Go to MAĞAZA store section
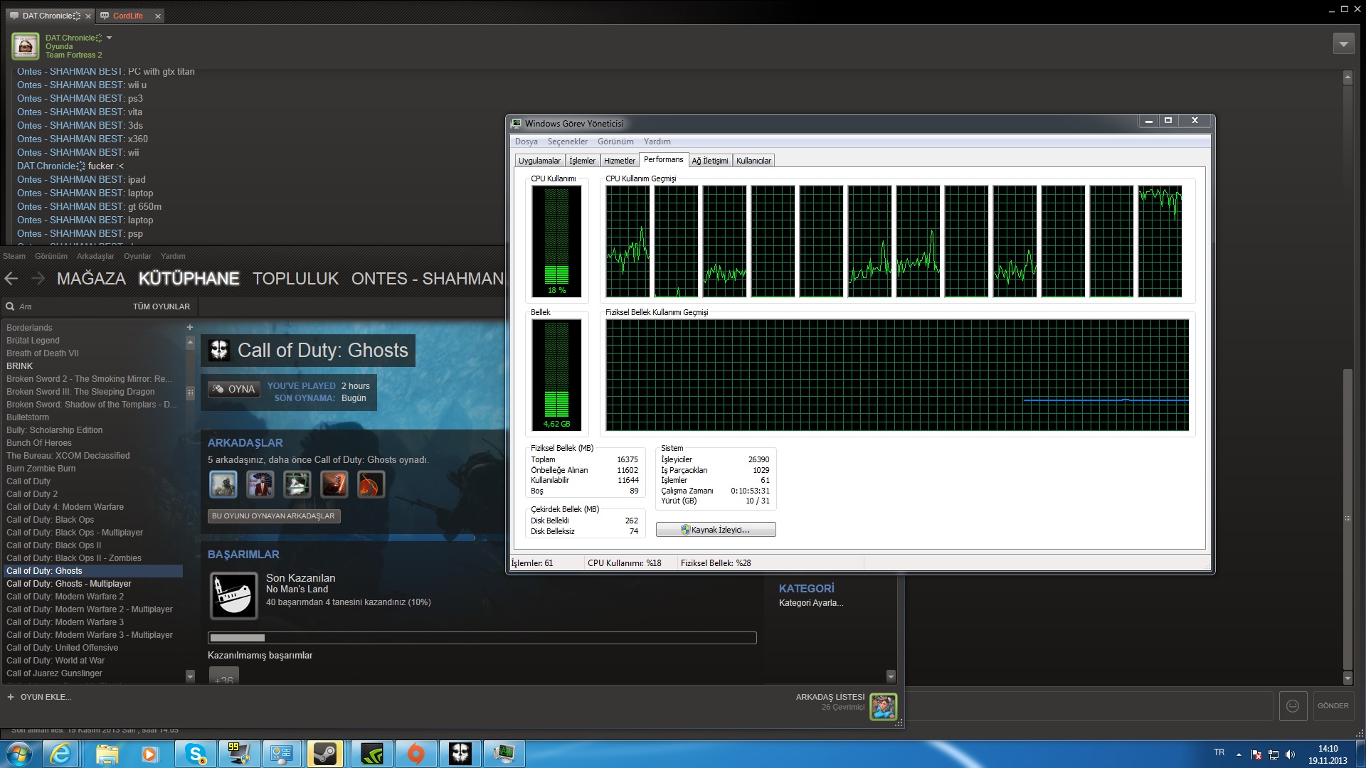This screenshot has height=768, width=1366. [x=91, y=279]
